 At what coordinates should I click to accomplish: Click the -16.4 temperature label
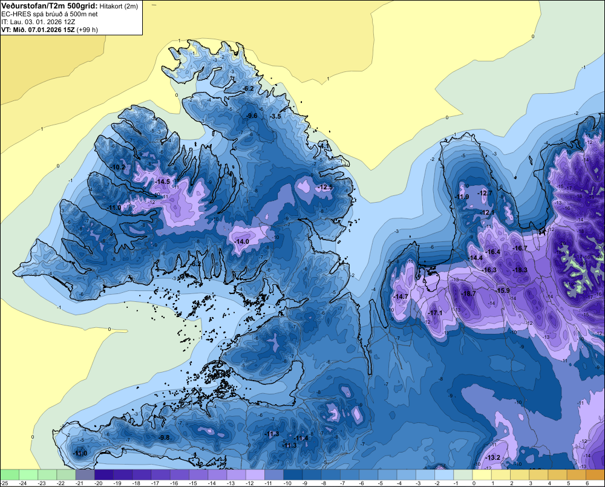[x=492, y=252]
